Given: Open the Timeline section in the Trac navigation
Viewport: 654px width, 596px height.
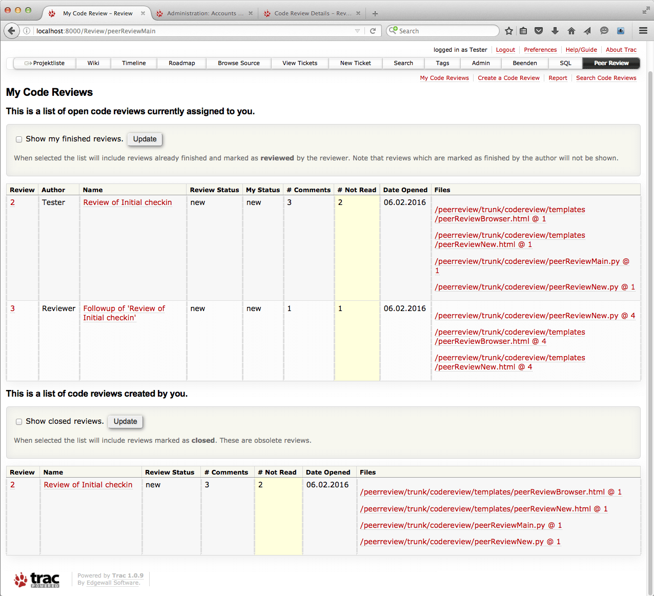Looking at the screenshot, I should pyautogui.click(x=133, y=63).
